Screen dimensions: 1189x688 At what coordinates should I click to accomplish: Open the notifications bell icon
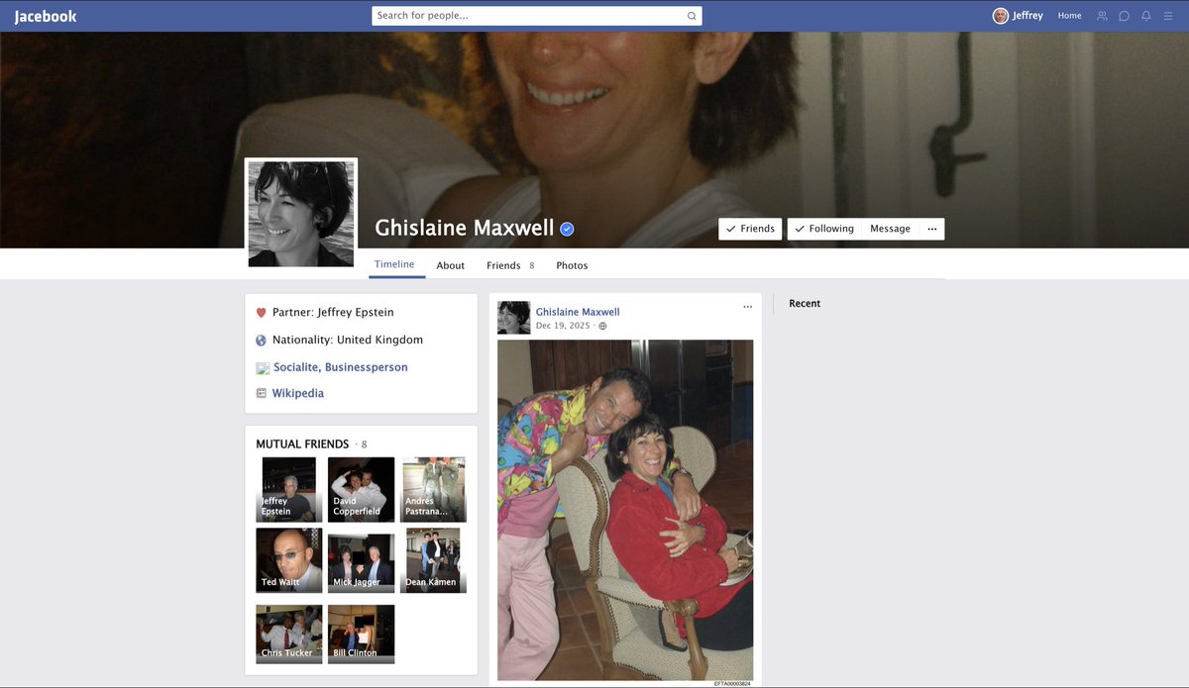(x=1146, y=16)
